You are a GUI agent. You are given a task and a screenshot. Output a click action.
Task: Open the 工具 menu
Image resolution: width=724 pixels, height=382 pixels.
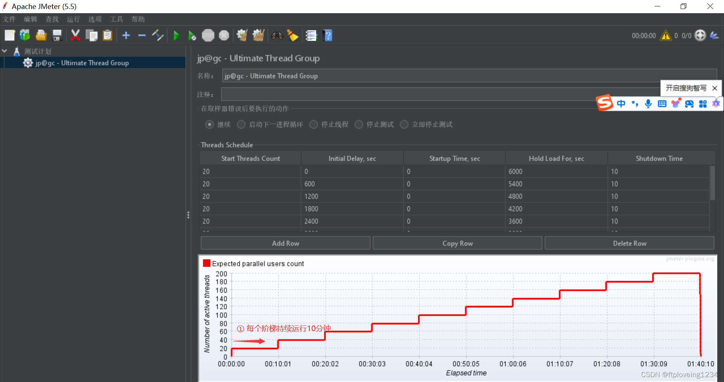tap(117, 19)
